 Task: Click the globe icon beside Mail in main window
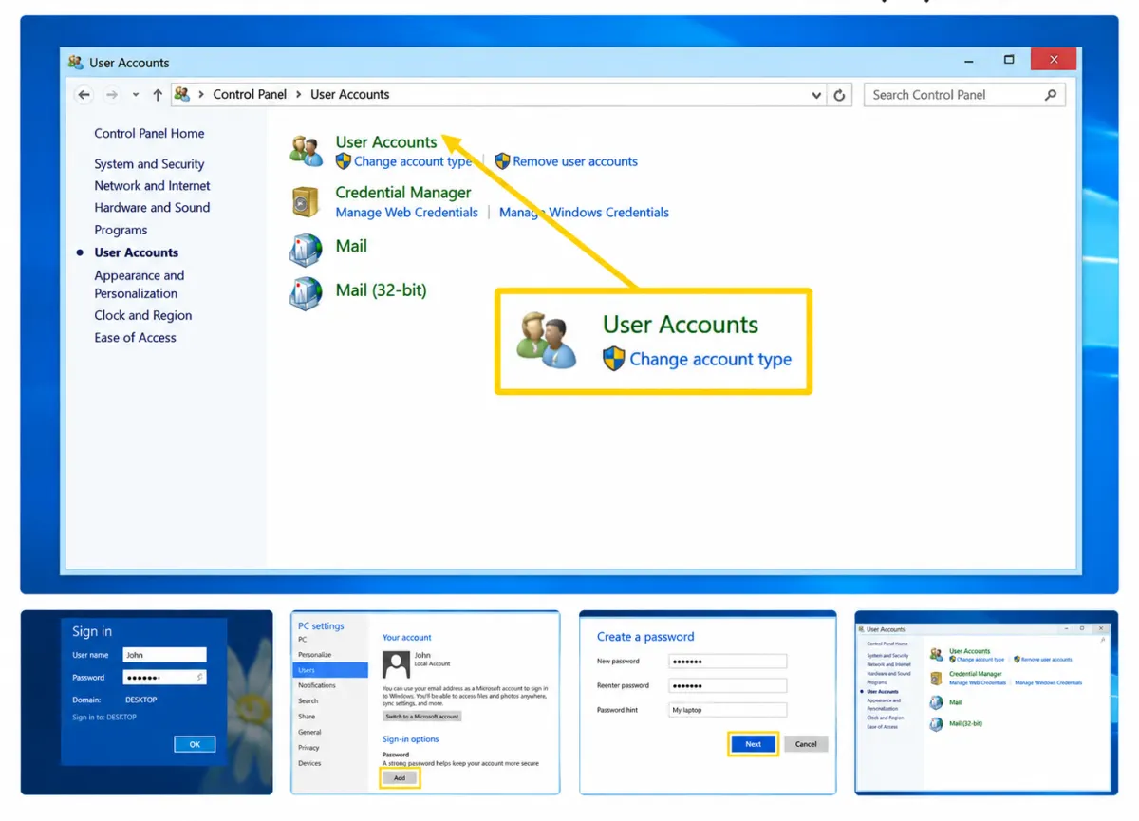[306, 250]
